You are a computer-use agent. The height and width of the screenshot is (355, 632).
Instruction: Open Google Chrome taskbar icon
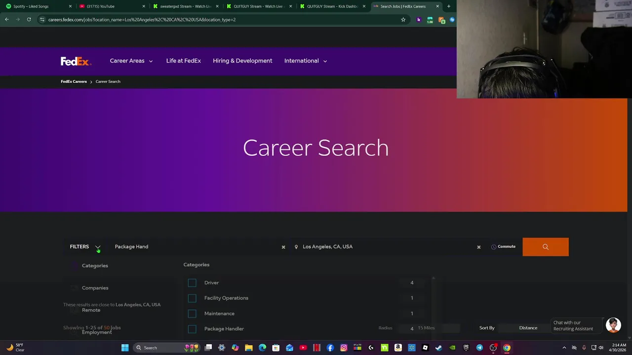pyautogui.click(x=507, y=348)
